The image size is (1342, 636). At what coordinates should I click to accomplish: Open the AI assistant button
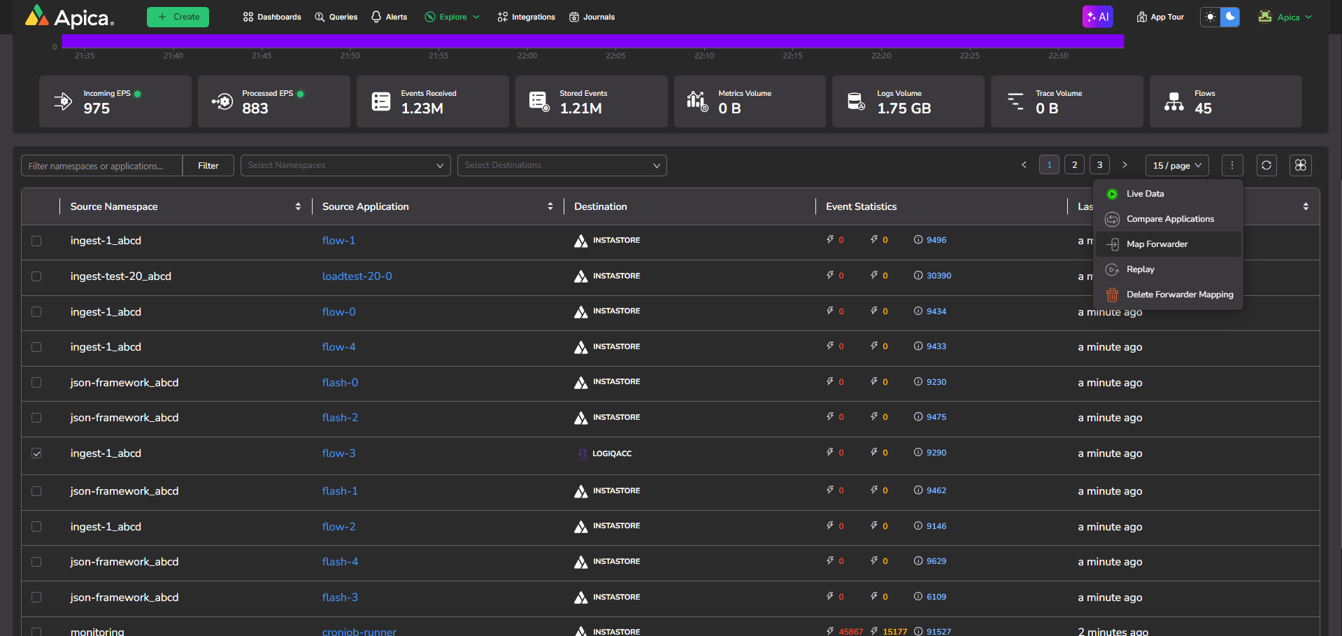(x=1097, y=17)
